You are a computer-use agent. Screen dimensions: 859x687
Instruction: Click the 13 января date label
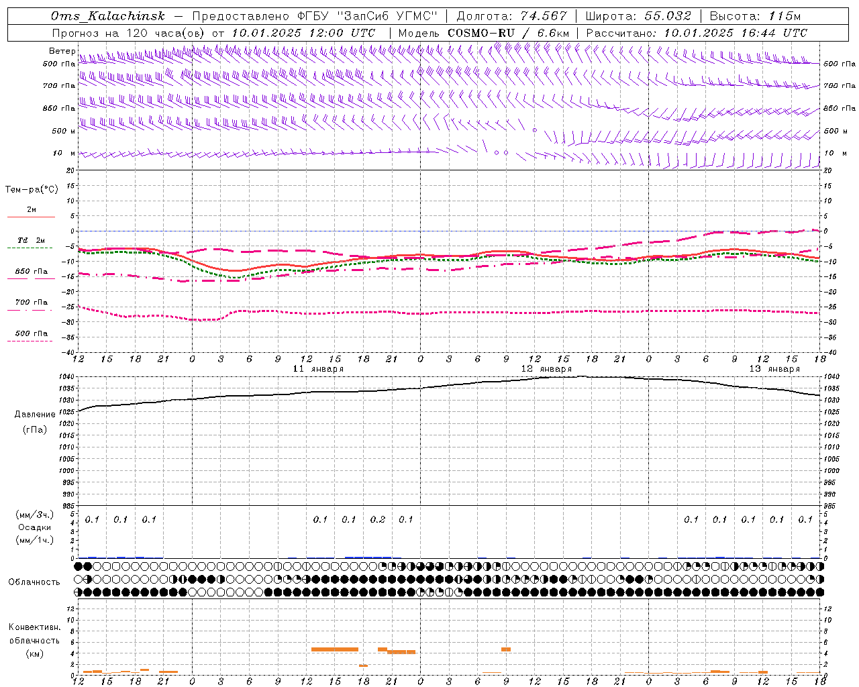775,369
